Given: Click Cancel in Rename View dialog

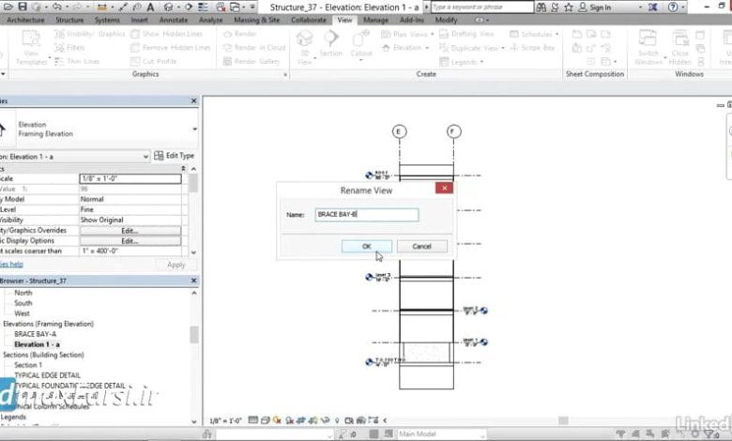Looking at the screenshot, I should tap(421, 246).
